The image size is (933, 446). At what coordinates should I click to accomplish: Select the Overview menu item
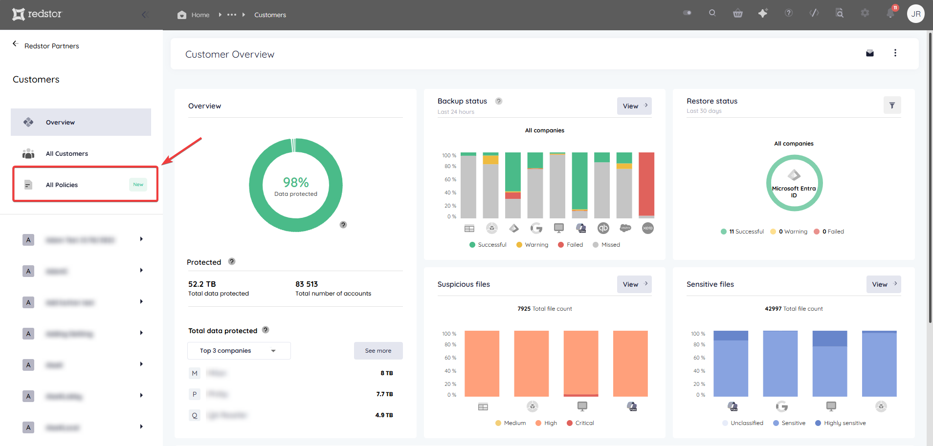point(81,122)
